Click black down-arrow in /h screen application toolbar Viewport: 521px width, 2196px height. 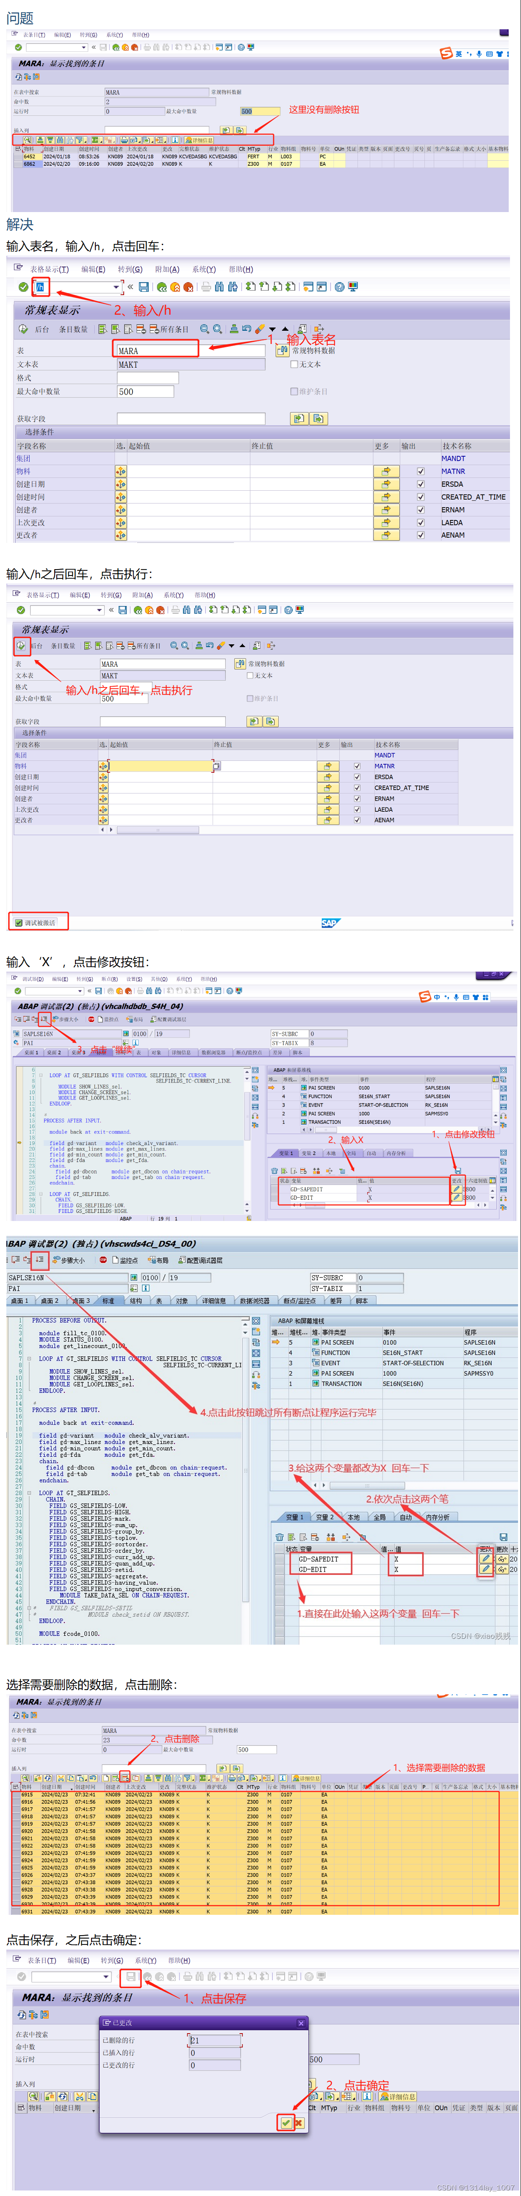click(272, 329)
